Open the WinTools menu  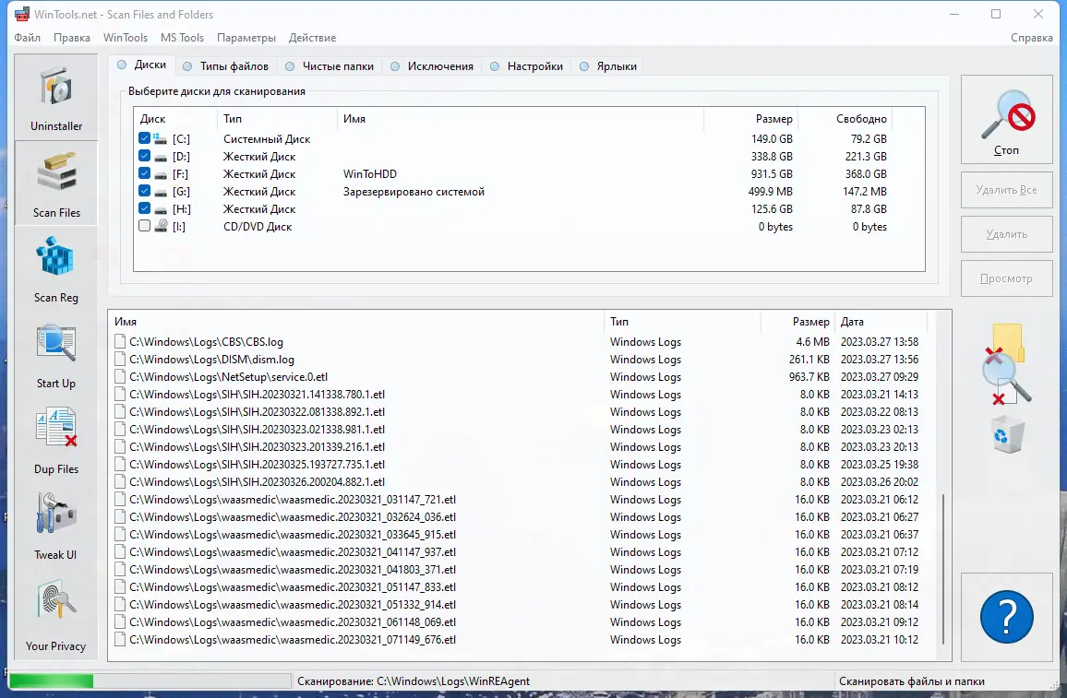point(126,38)
